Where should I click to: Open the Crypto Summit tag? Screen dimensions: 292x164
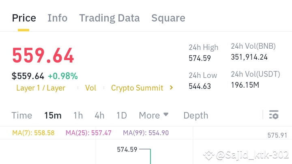pyautogui.click(x=137, y=88)
